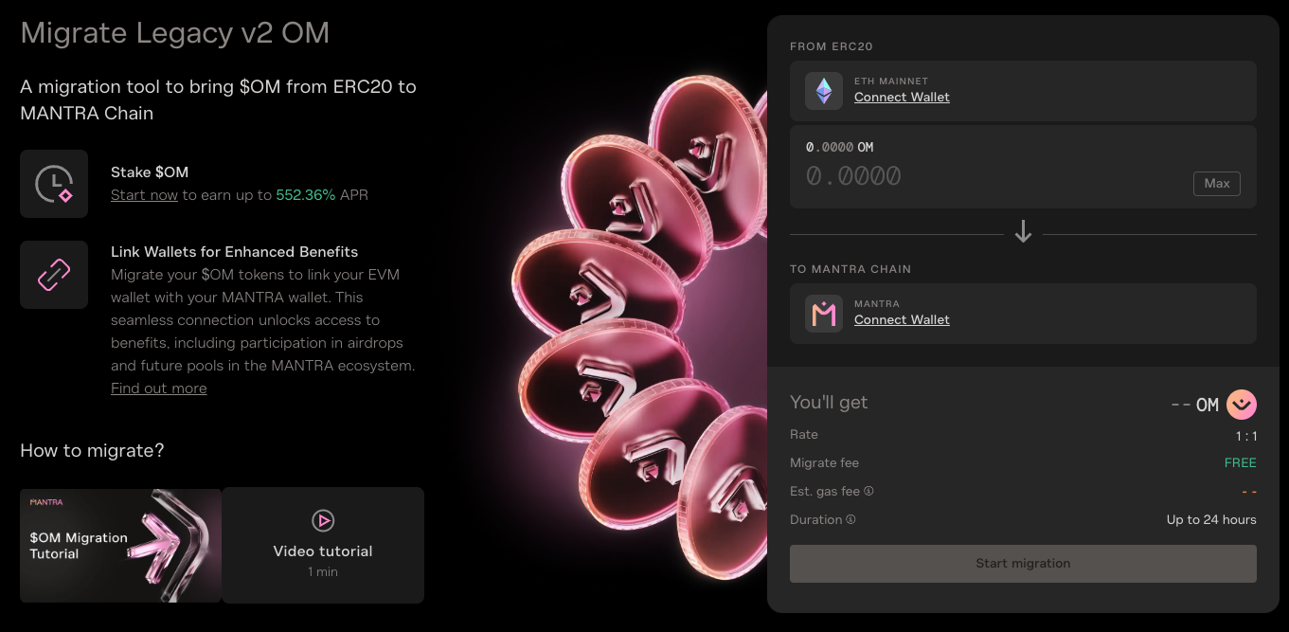Click the Ethereum mainnet logo icon
This screenshot has width=1289, height=632.
pos(823,91)
